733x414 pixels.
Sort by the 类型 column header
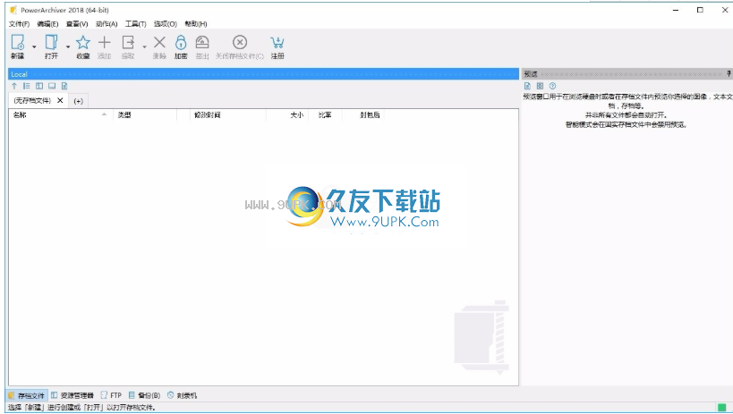145,115
